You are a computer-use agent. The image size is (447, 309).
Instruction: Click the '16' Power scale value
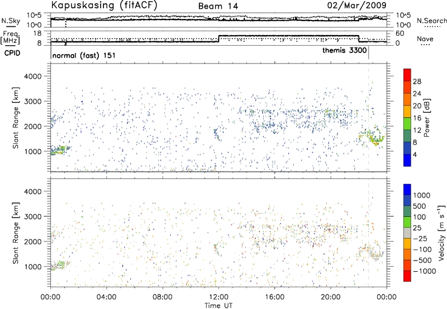[417, 118]
